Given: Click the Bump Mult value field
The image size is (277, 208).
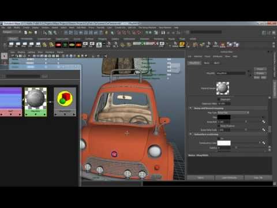Looking at the screenshot, I should pos(224,122).
